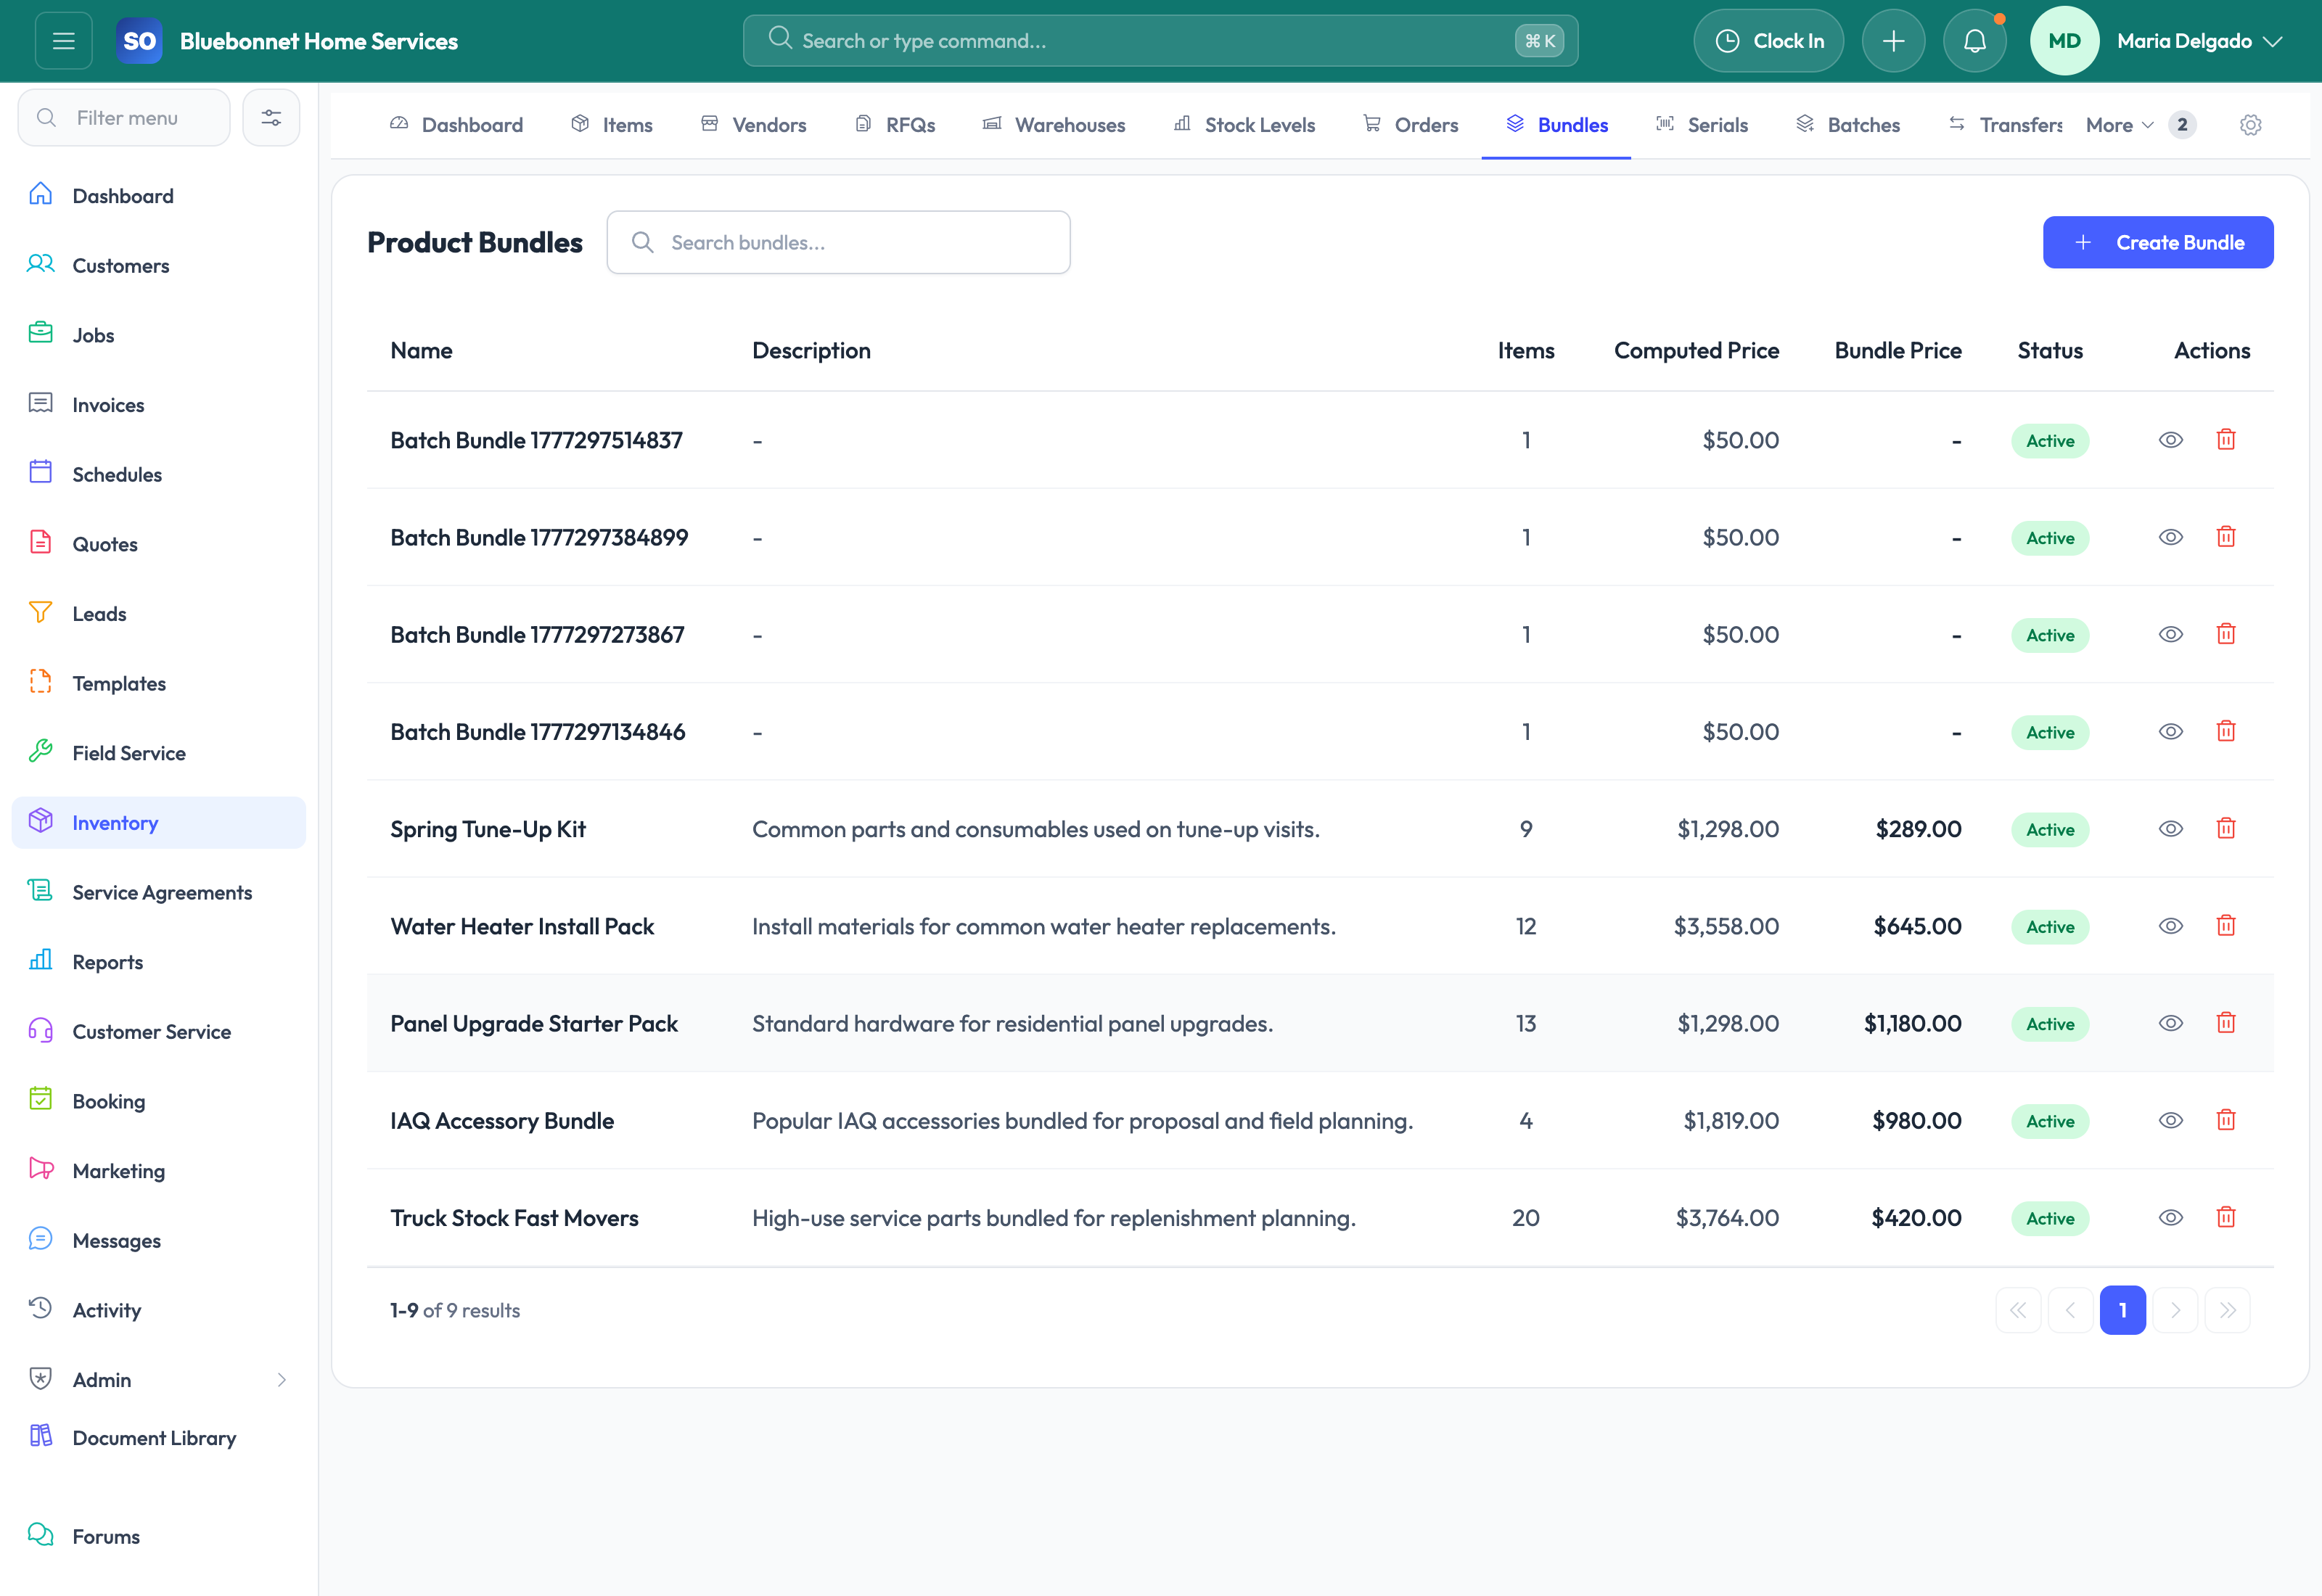
Task: View Spring Tune-Up Kit eye icon
Action: click(2170, 829)
